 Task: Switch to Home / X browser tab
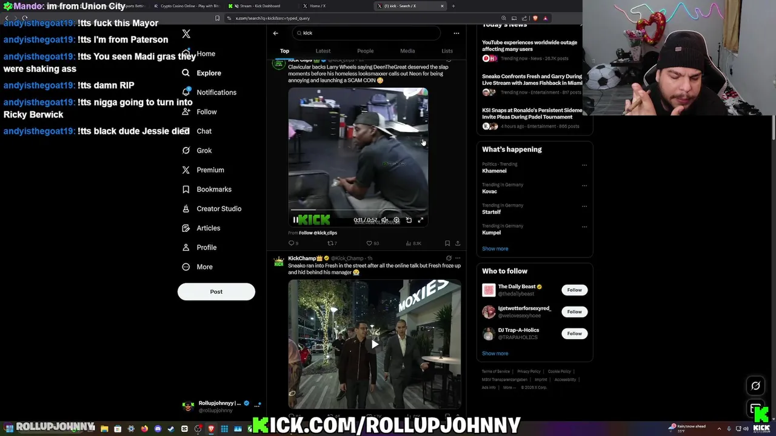click(x=318, y=6)
